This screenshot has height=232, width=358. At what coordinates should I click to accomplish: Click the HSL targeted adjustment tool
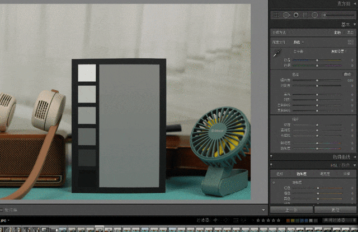pyautogui.click(x=274, y=183)
